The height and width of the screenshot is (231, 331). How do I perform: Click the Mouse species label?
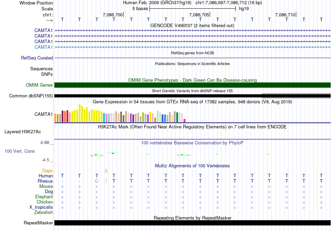click(x=46, y=186)
